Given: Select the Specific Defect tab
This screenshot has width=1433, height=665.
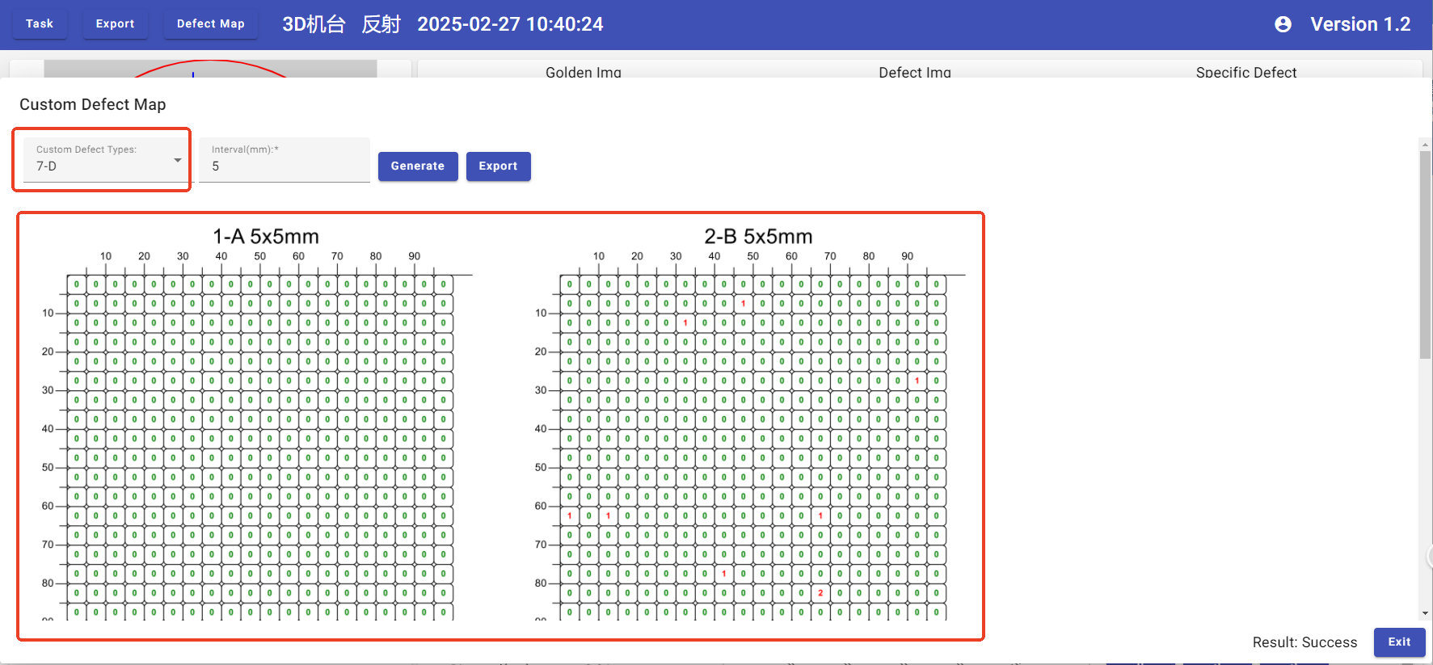Looking at the screenshot, I should pos(1245,72).
